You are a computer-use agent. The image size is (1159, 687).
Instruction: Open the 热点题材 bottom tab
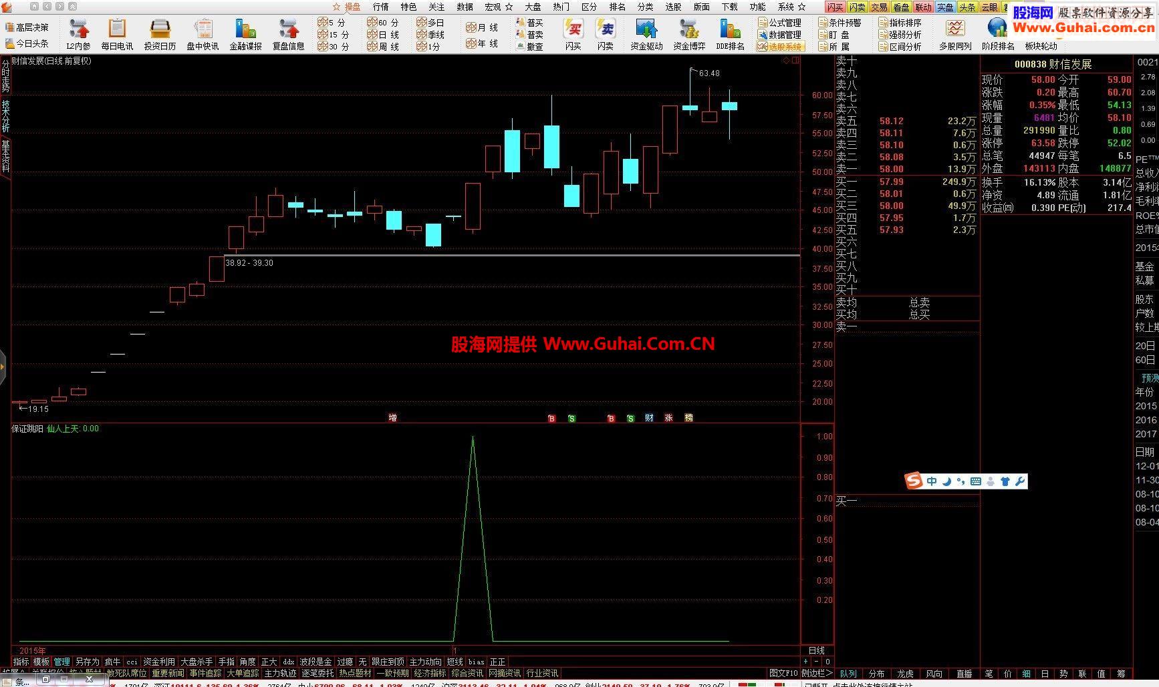[x=355, y=673]
